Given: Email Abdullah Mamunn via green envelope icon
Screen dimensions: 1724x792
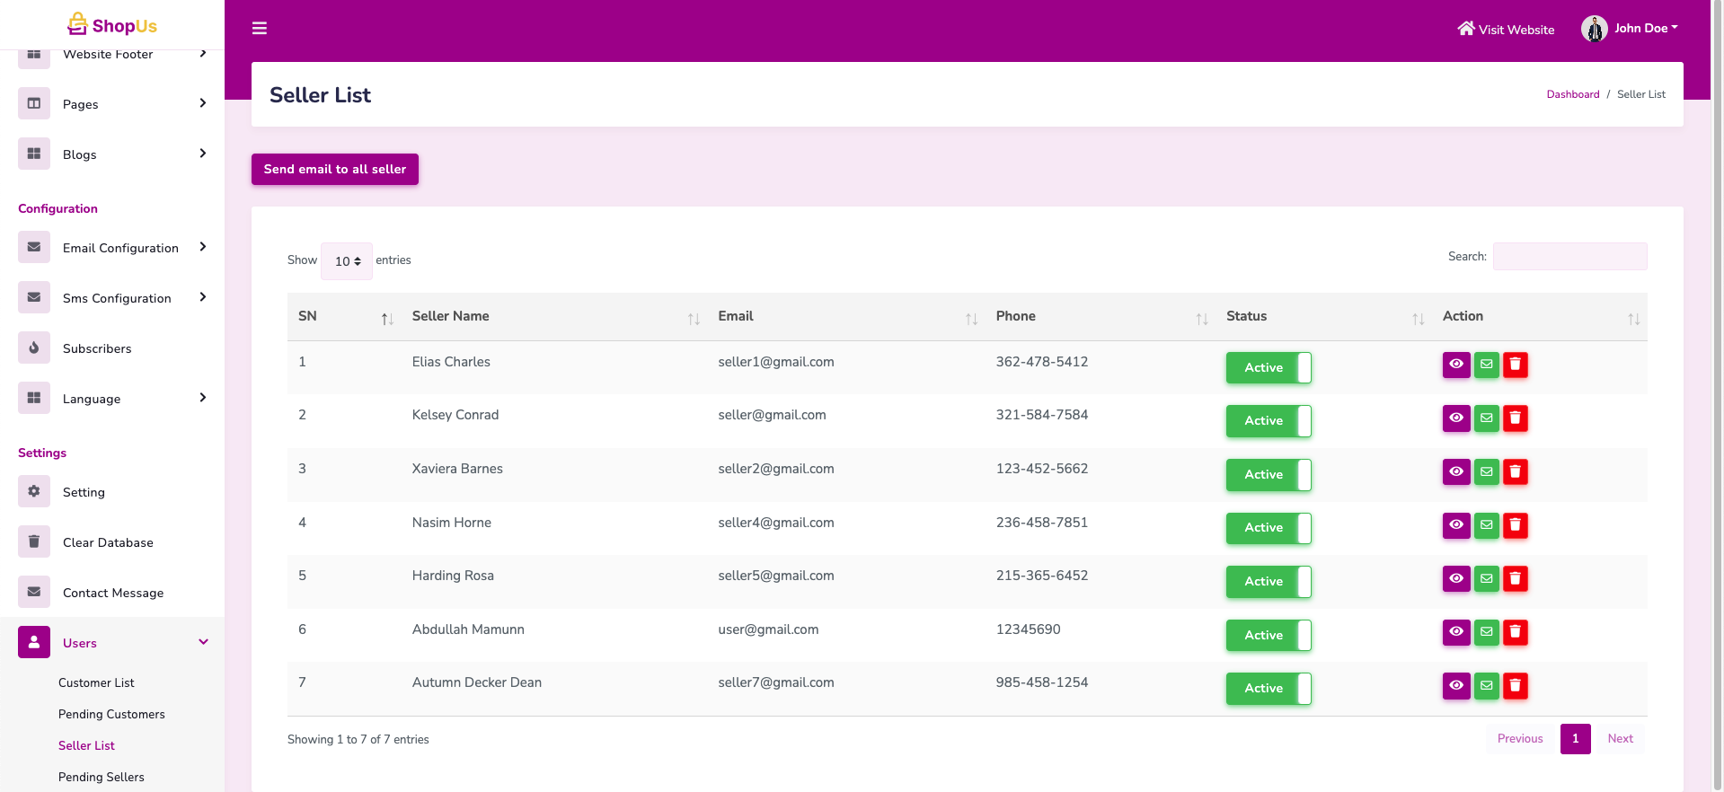Looking at the screenshot, I should [x=1486, y=632].
